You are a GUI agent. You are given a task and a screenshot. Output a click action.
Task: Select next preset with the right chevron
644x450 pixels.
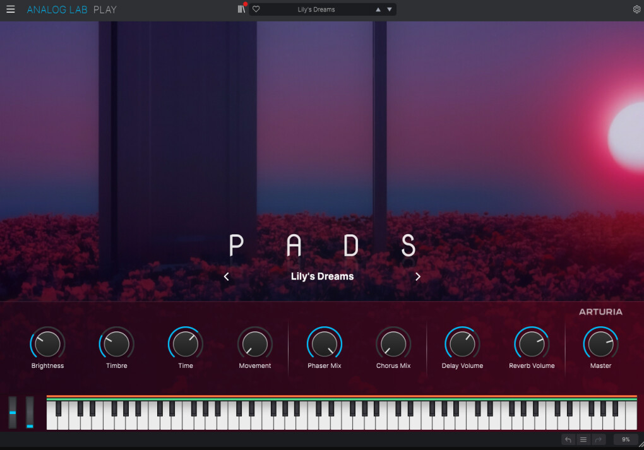pos(417,276)
